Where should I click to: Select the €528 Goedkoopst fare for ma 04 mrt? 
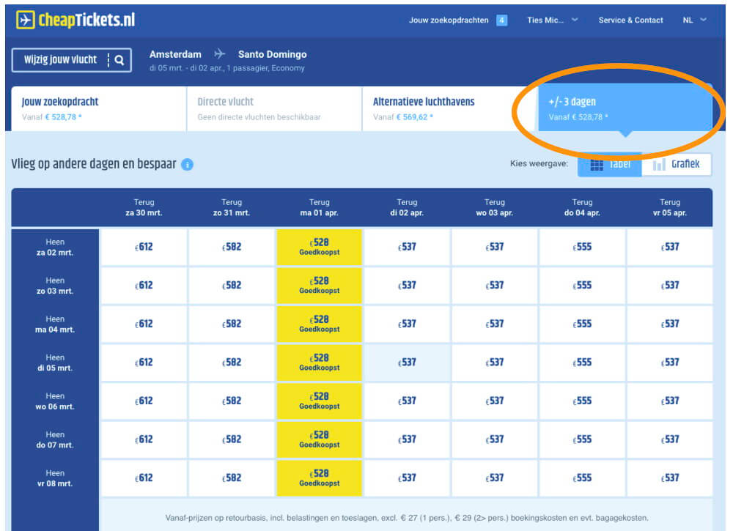(319, 323)
